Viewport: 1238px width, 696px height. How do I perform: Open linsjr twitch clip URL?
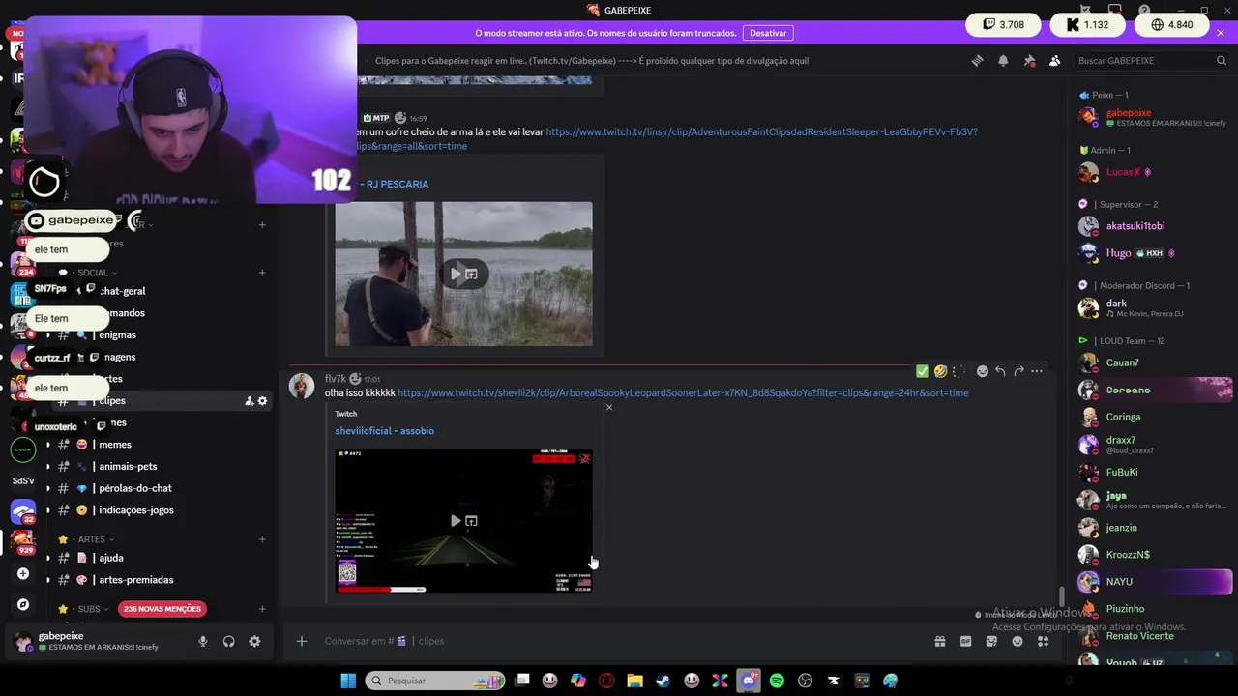(x=761, y=131)
